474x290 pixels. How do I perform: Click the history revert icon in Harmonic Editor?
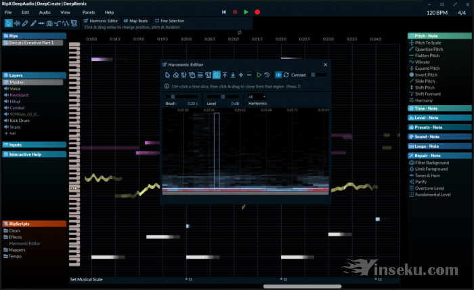tap(267, 75)
